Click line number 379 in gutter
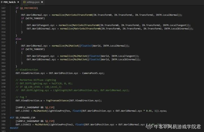Image resolution: width=204 pixels, height=132 pixels. pyautogui.click(x=3, y=118)
